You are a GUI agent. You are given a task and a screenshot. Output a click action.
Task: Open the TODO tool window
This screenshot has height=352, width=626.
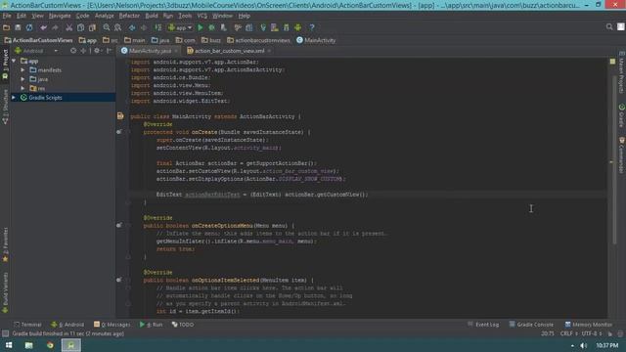pos(183,325)
